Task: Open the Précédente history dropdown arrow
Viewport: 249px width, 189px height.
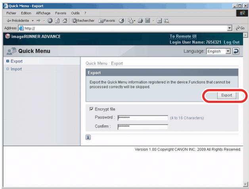Action: click(x=33, y=21)
